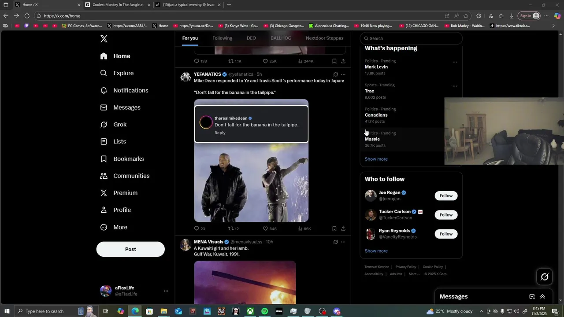Screen dimensions: 564x317
Task: Open Lists in the sidebar
Action: point(113,142)
